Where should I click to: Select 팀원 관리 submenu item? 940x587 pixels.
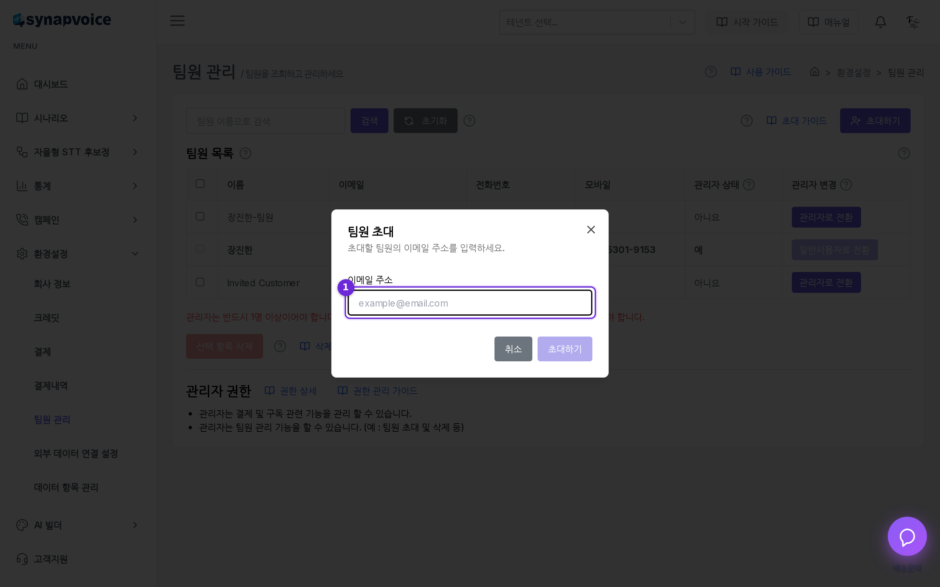[52, 419]
